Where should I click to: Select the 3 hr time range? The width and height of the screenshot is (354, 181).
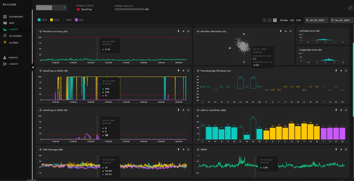pyautogui.click(x=299, y=20)
